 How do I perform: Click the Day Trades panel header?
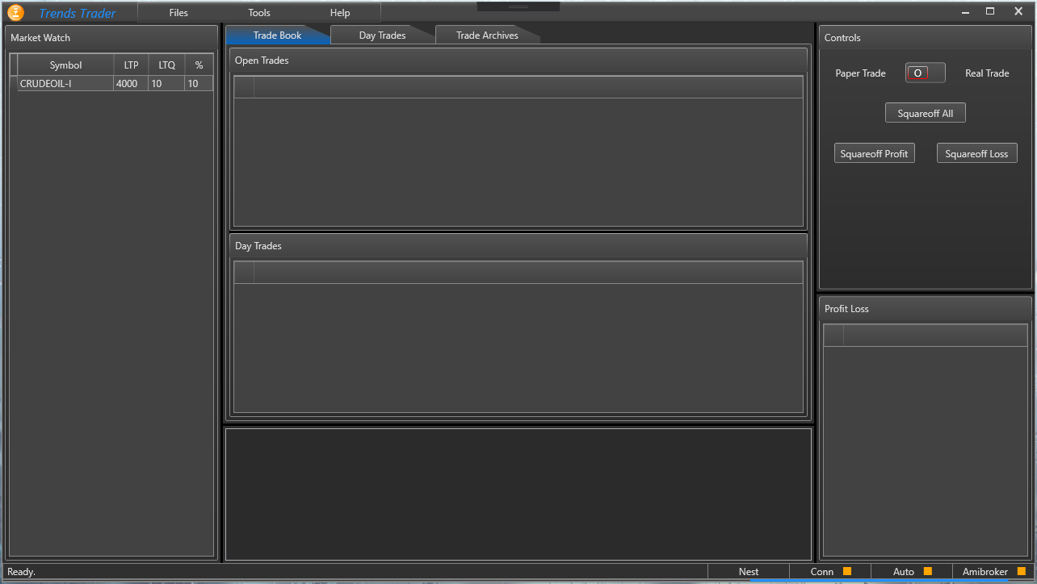(x=518, y=246)
